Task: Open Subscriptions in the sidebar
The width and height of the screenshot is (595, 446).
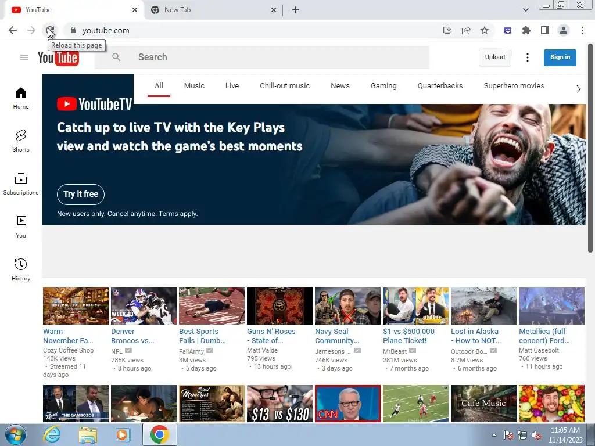Action: 21,184
